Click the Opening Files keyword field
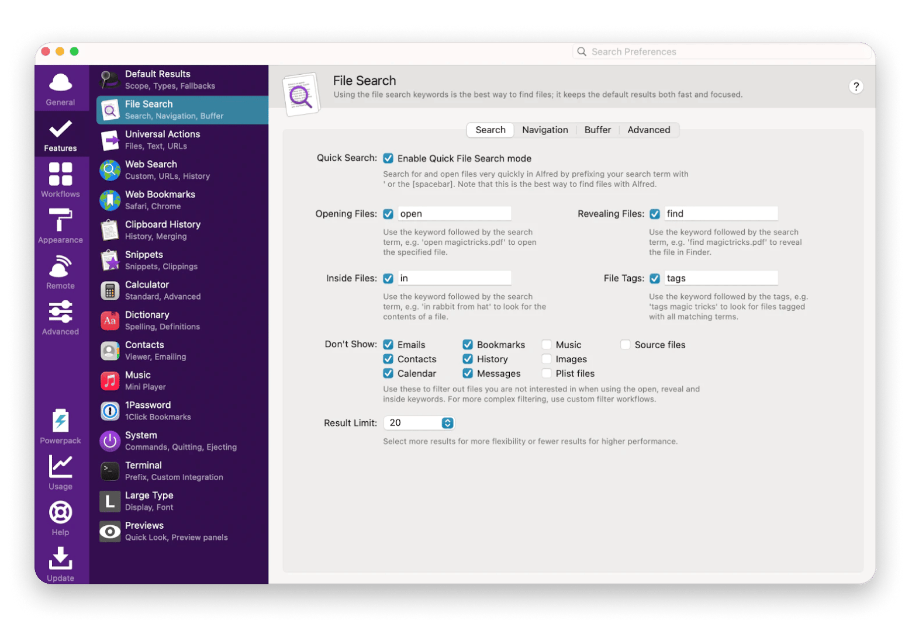The height and width of the screenshot is (631, 912). 454,214
